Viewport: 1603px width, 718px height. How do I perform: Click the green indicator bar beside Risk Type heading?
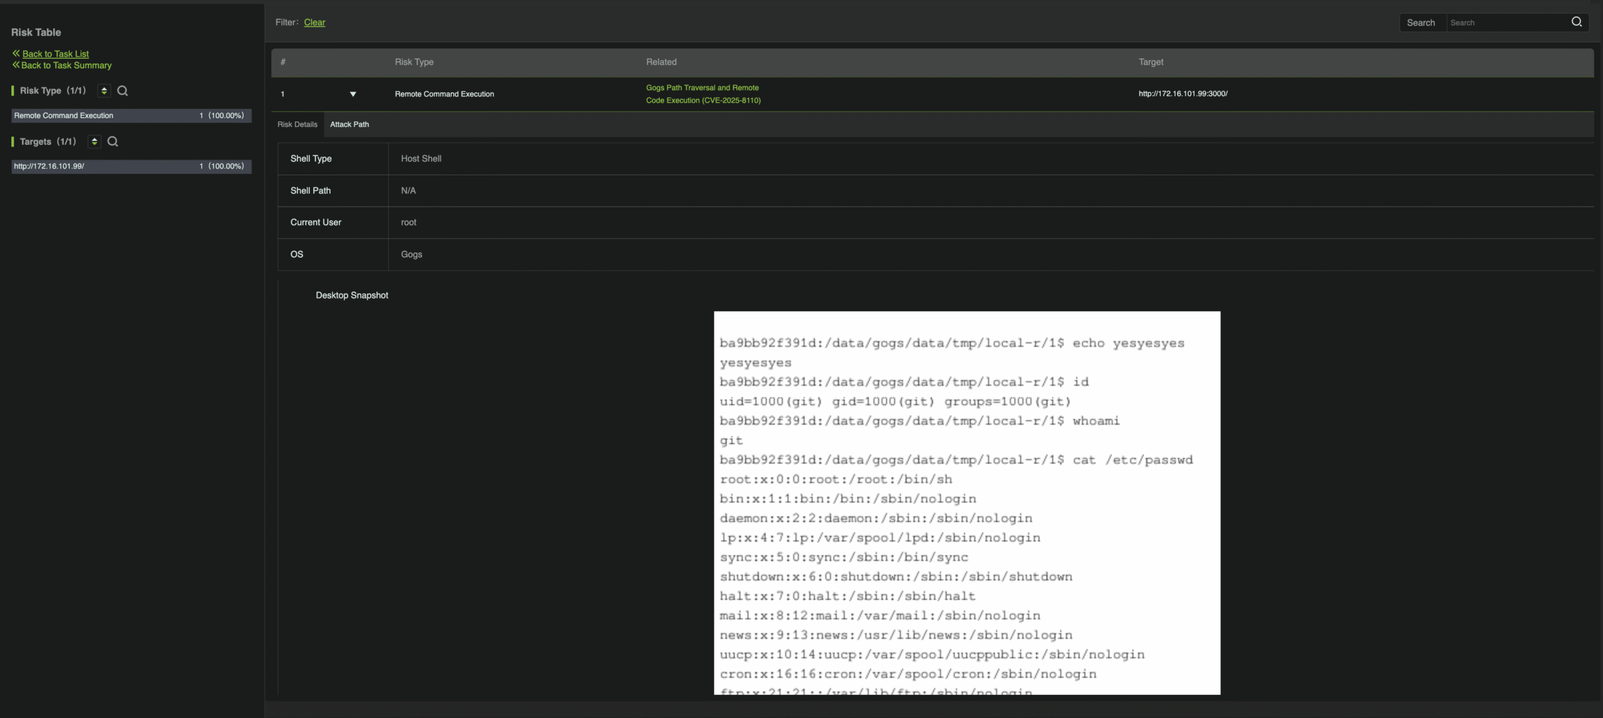[13, 91]
